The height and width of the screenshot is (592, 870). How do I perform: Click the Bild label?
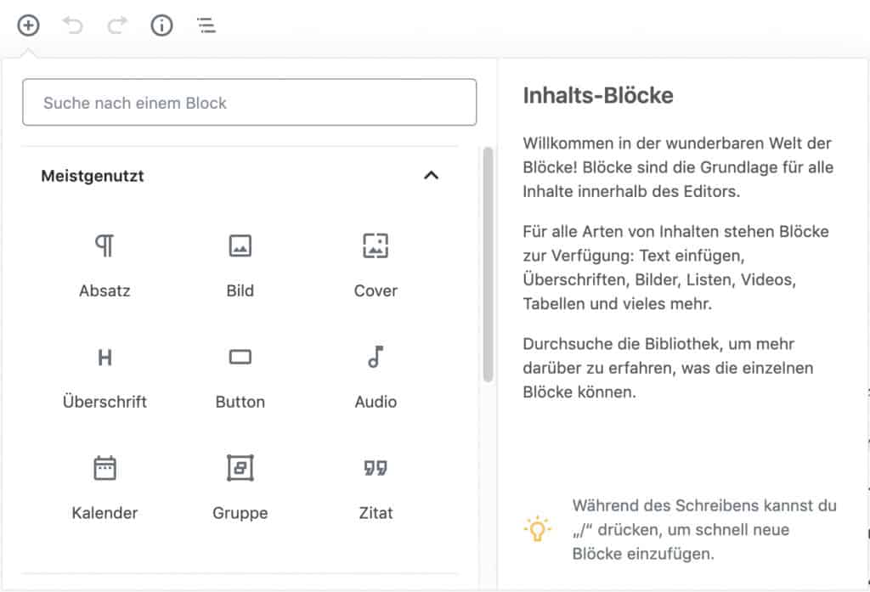pyautogui.click(x=240, y=290)
